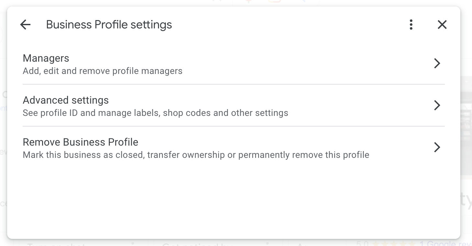The height and width of the screenshot is (246, 472).
Task: Open the "1 Google review" link
Action: (x=445, y=244)
